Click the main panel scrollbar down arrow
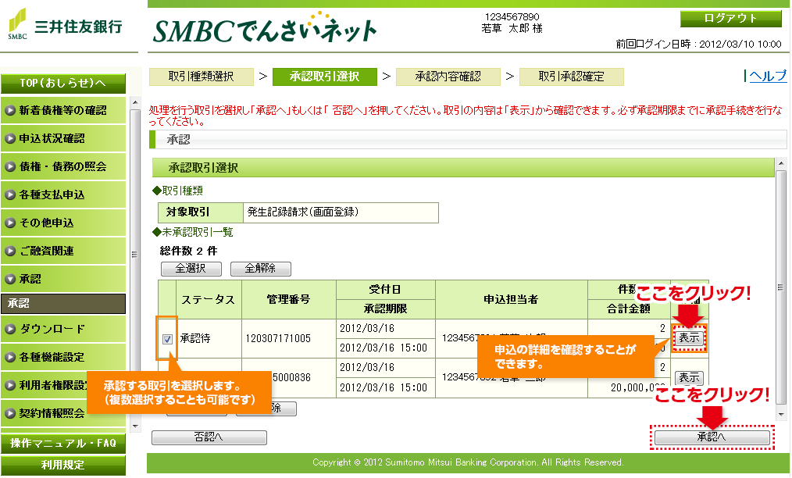 pyautogui.click(x=781, y=415)
